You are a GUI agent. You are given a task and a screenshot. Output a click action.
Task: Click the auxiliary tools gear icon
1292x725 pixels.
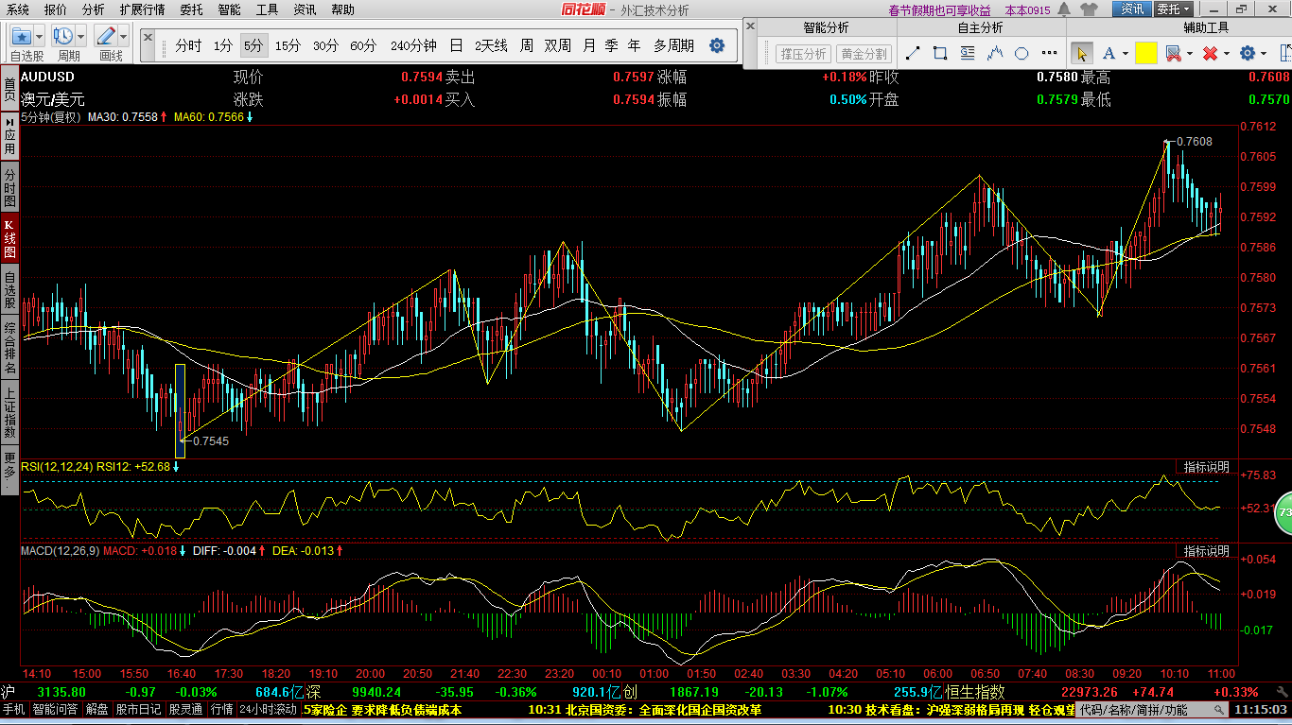coord(1248,53)
